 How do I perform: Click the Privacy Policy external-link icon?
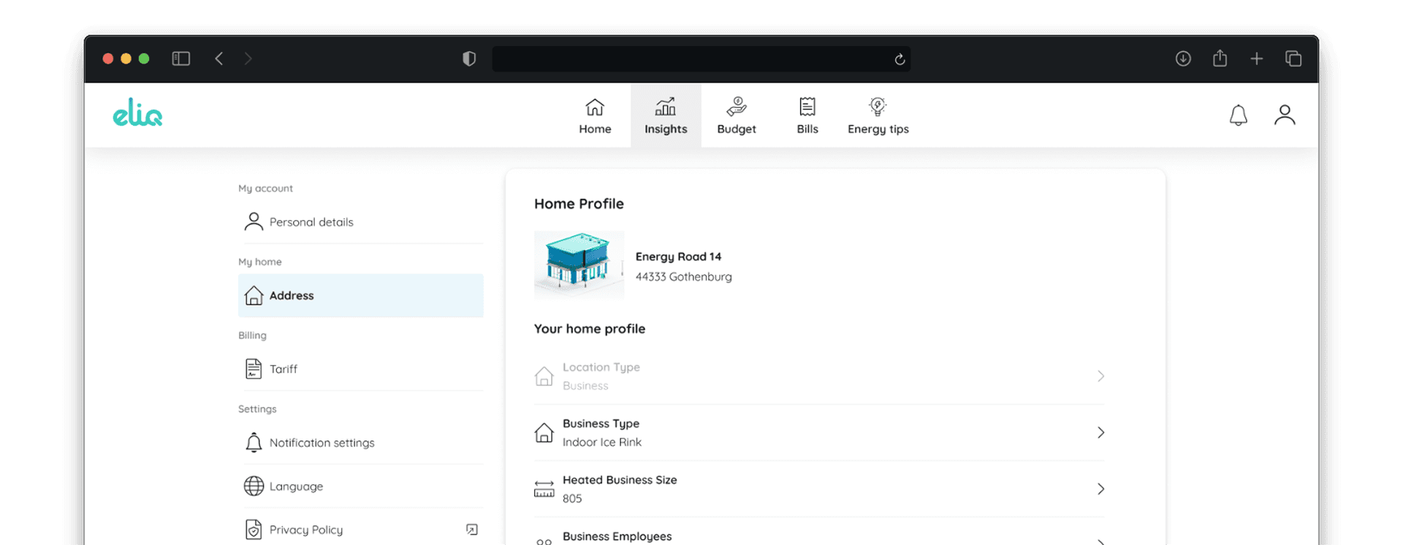(x=472, y=530)
